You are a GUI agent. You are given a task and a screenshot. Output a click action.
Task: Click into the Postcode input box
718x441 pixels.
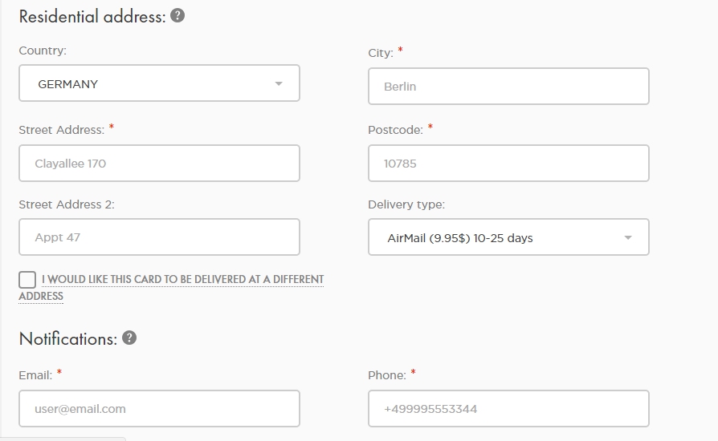tap(508, 164)
